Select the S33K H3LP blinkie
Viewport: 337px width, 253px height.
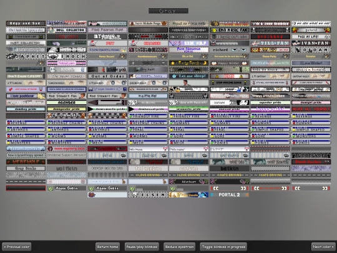(188, 43)
